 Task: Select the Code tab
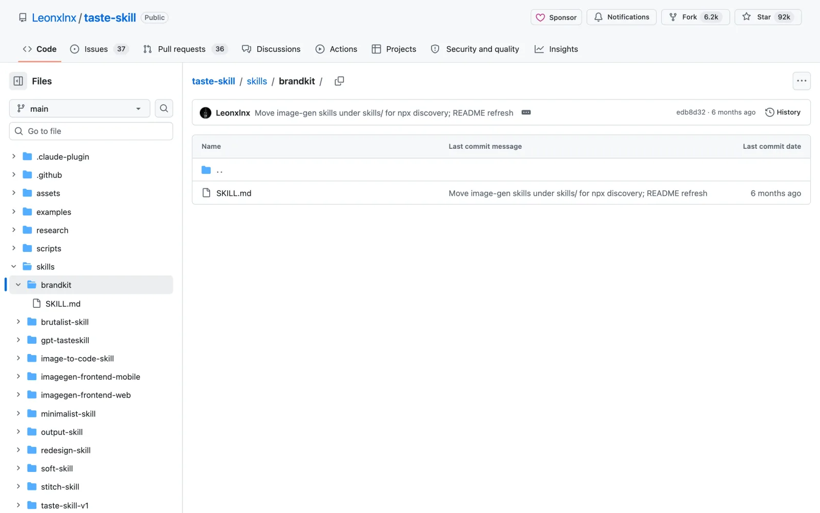click(x=39, y=49)
